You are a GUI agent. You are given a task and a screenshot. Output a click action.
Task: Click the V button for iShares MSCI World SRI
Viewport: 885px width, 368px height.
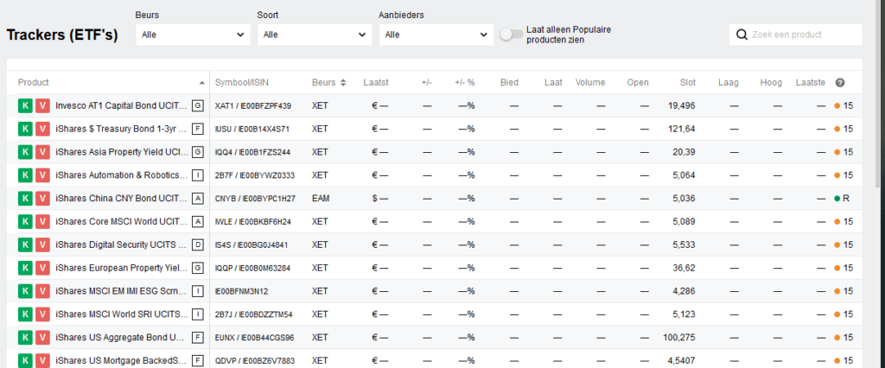42,314
